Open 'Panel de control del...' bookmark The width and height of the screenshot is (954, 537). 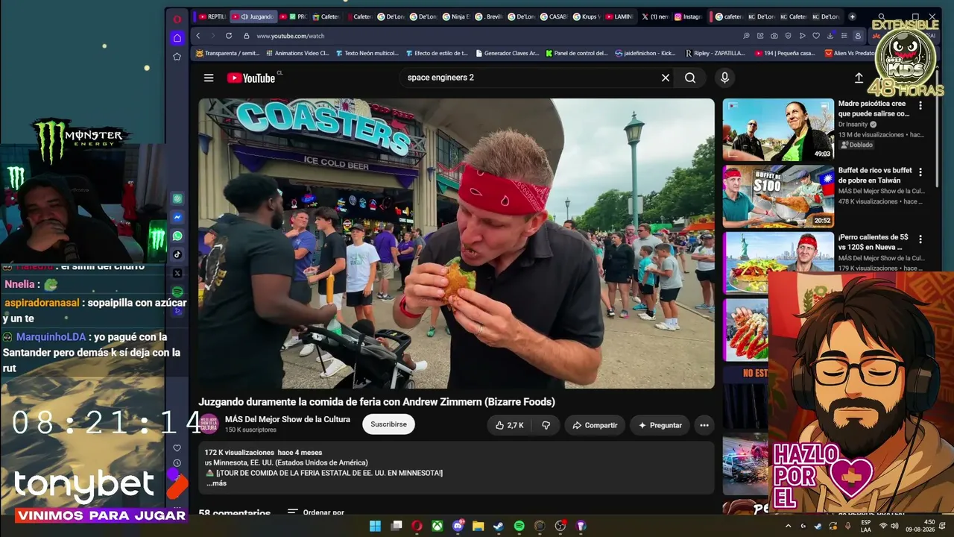577,53
